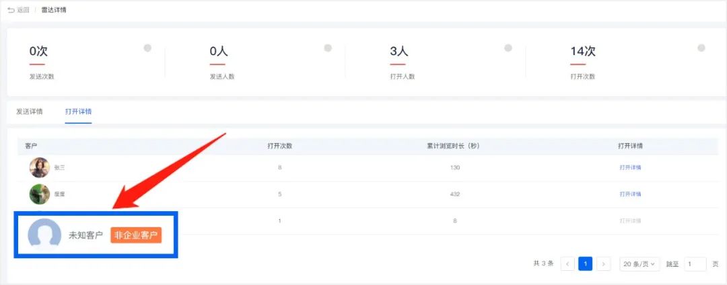727x285 pixels.
Task: Expand the 20 条/页 page size dropdown
Action: pyautogui.click(x=639, y=264)
